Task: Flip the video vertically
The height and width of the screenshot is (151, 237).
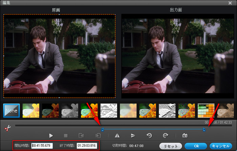Action: tap(133, 135)
